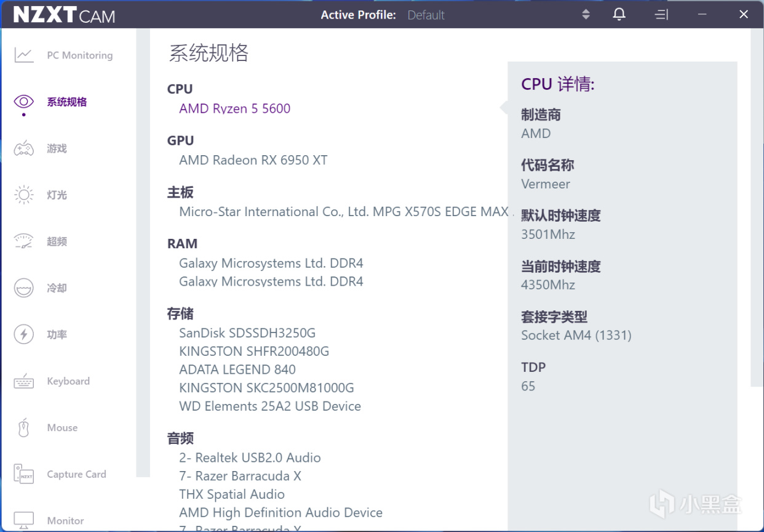Open the Keyboard icon in sidebar

pyautogui.click(x=24, y=381)
